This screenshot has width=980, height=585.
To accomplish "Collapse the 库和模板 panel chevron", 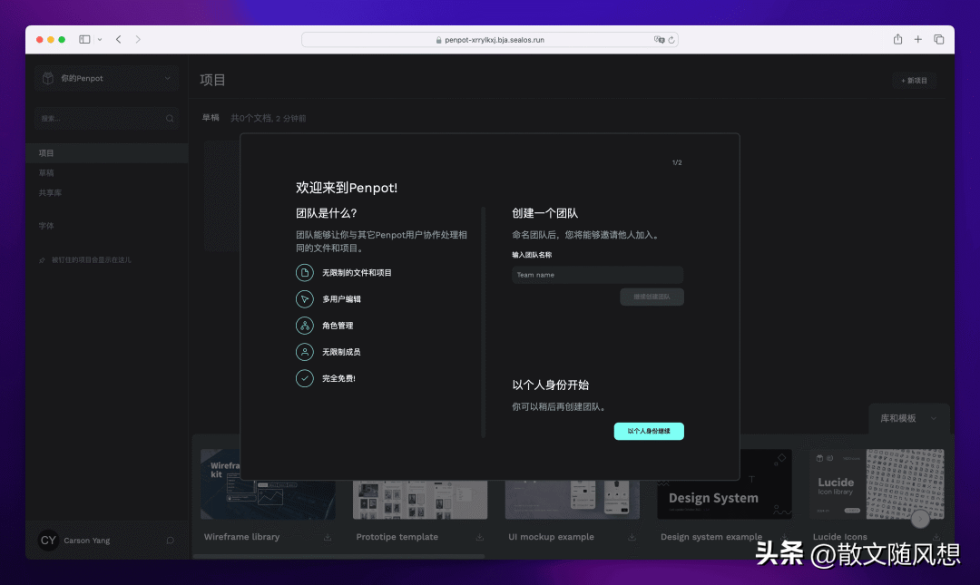I will tap(934, 418).
